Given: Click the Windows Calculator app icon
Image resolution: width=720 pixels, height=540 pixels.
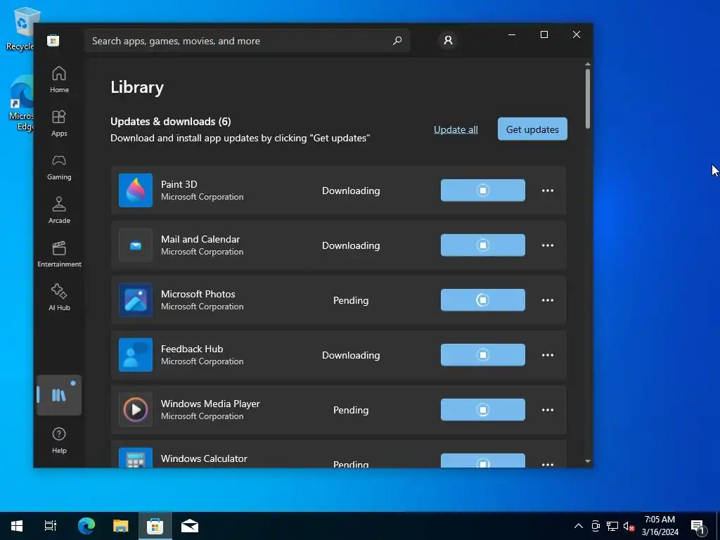Looking at the screenshot, I should 136,457.
